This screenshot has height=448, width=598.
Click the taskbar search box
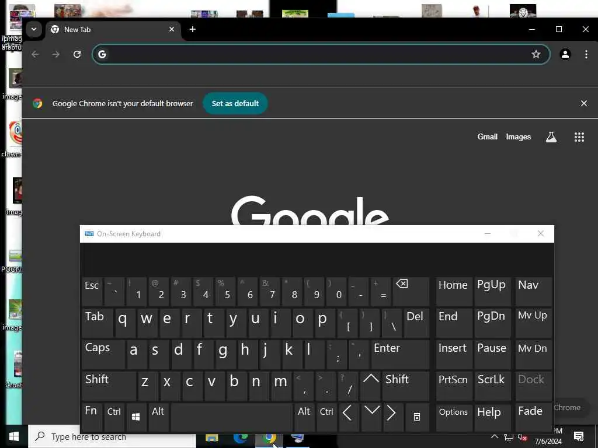[112, 436]
